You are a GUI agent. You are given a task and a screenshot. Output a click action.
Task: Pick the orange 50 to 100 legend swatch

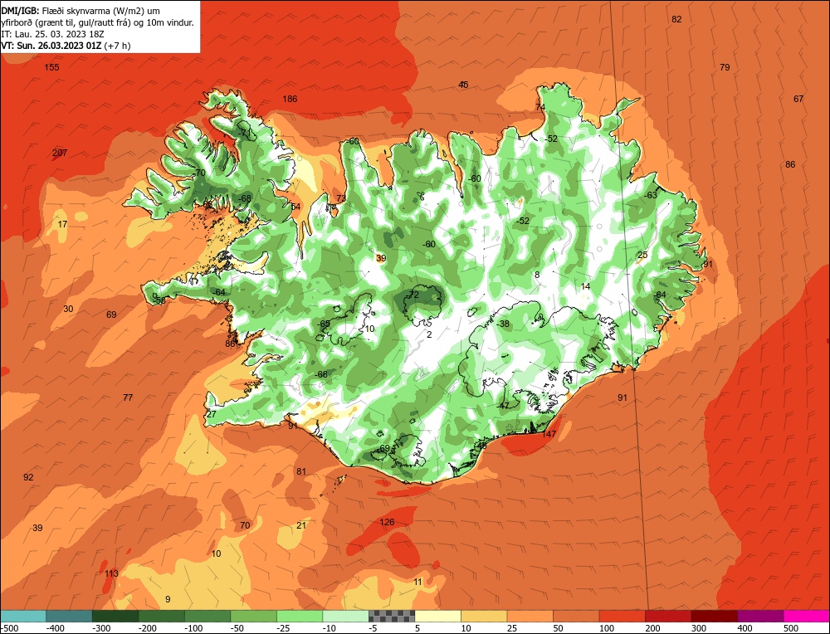(x=575, y=616)
